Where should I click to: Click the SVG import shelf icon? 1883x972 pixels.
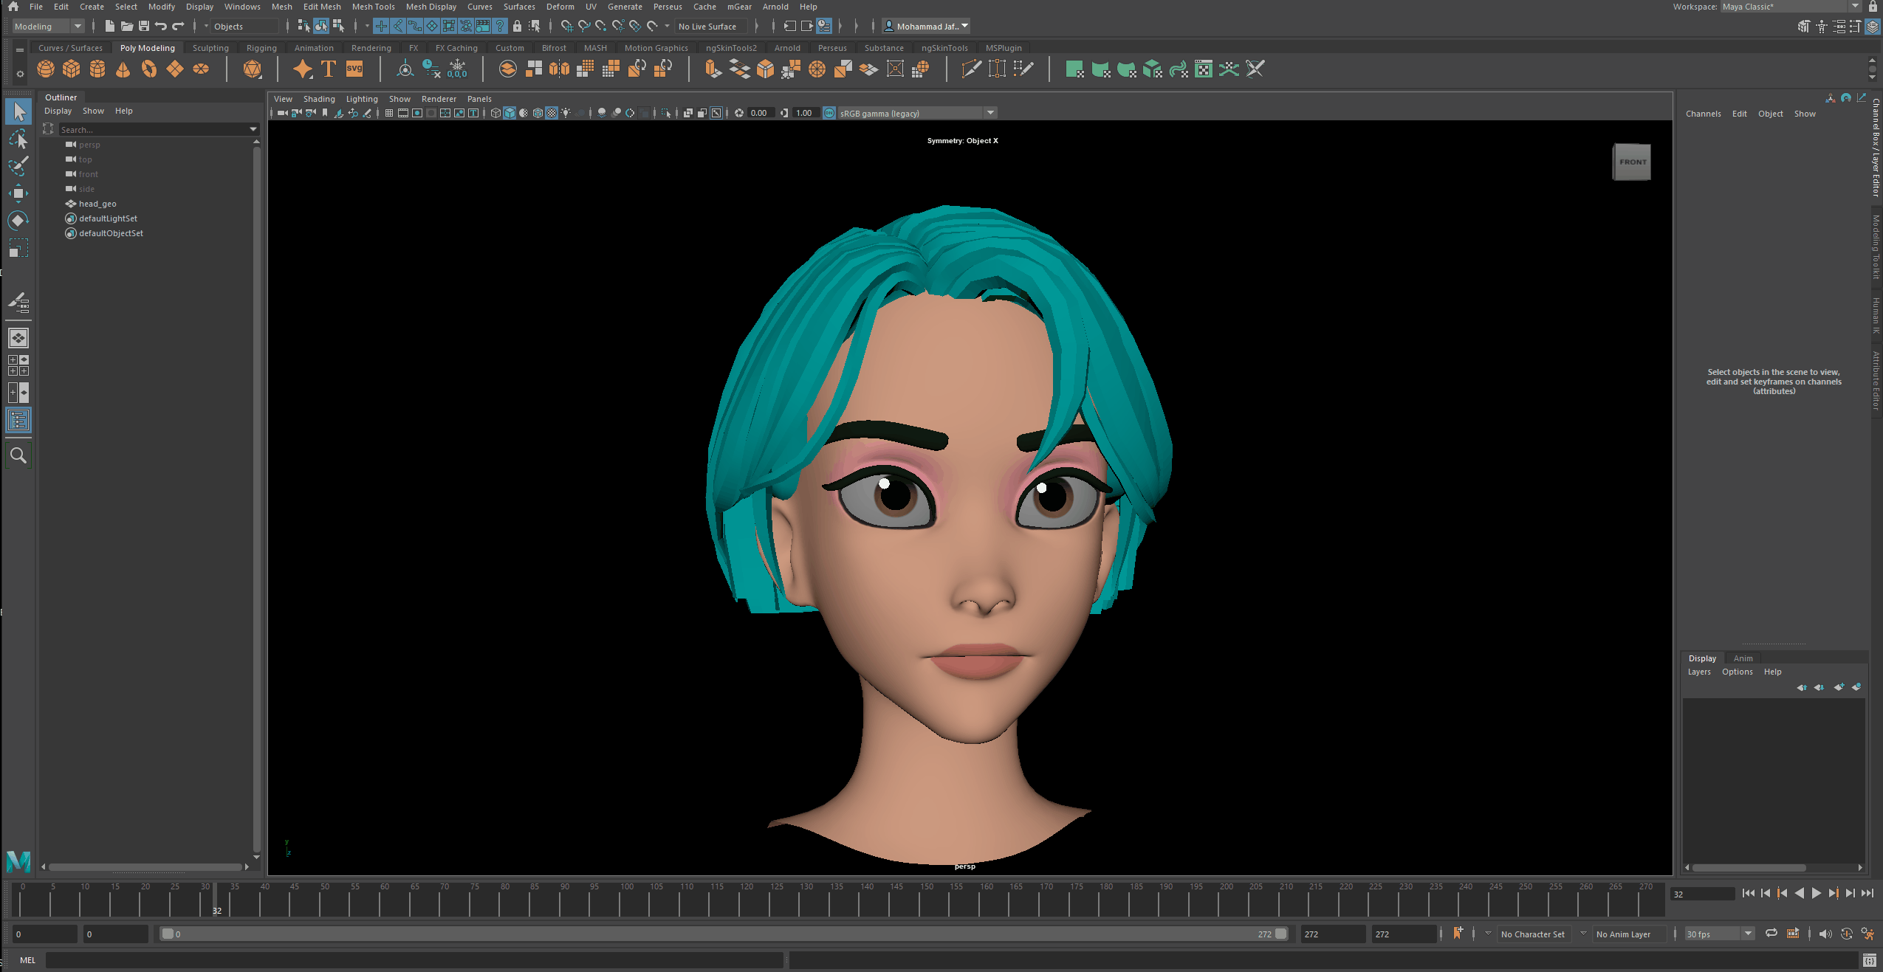pyautogui.click(x=354, y=69)
